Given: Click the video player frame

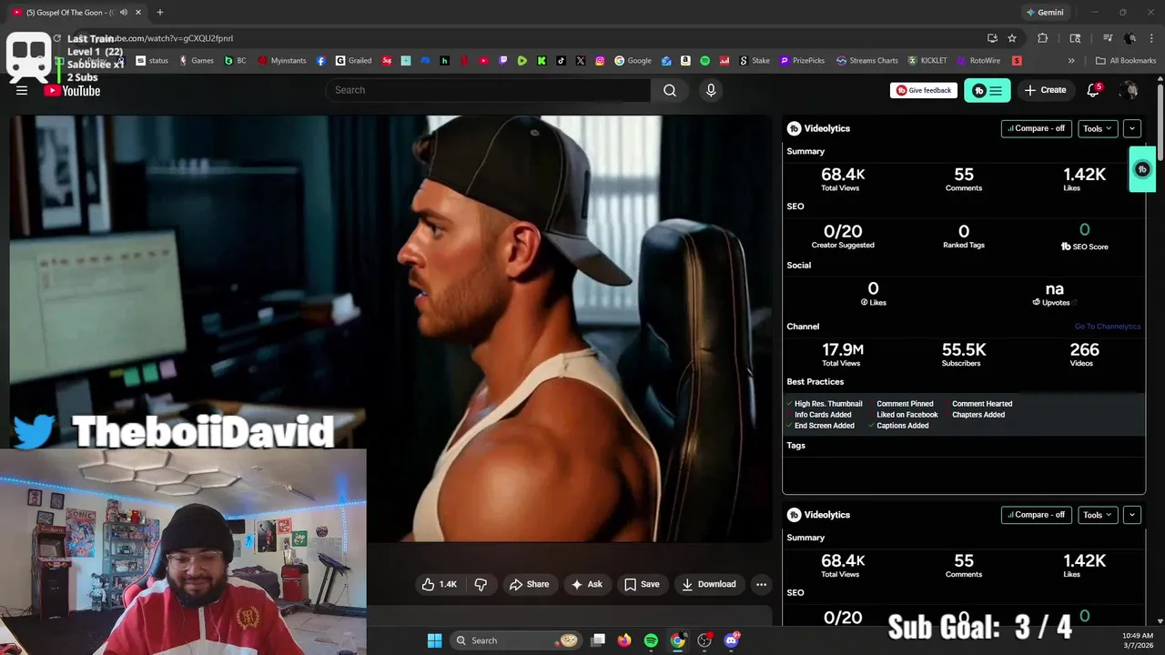Looking at the screenshot, I should tap(391, 327).
